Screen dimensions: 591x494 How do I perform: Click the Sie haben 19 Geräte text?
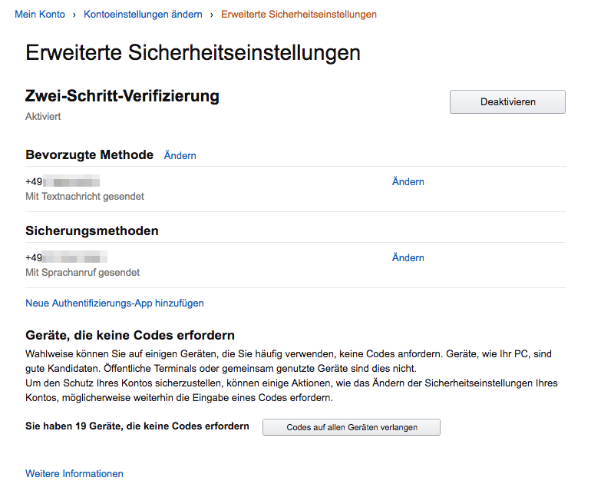(x=137, y=426)
